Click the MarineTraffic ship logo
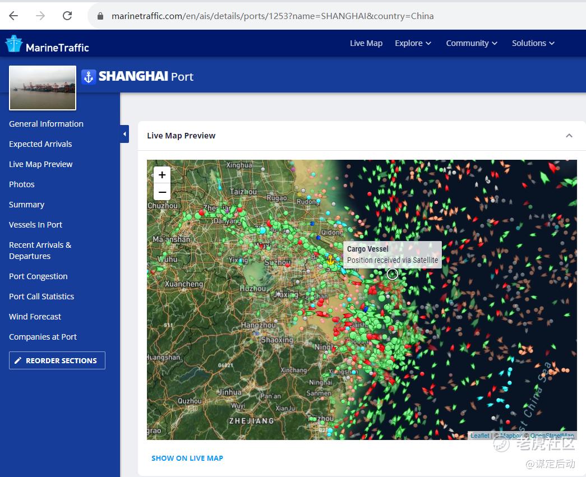Image resolution: width=586 pixels, height=477 pixels. click(14, 44)
